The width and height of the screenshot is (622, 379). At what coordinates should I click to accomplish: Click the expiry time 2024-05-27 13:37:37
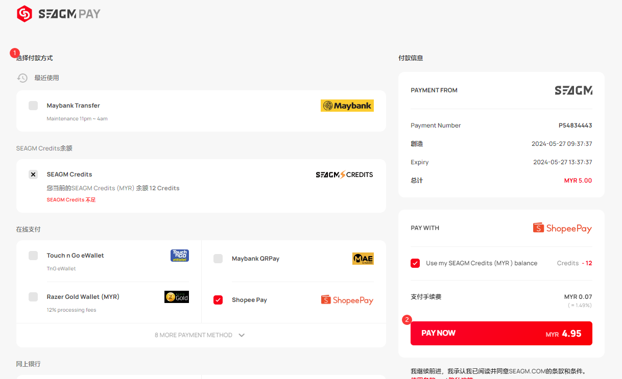pyautogui.click(x=563, y=162)
